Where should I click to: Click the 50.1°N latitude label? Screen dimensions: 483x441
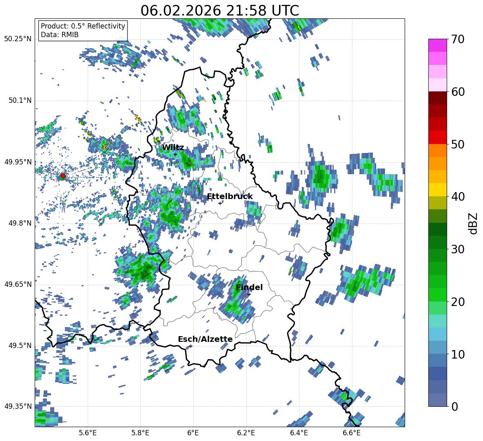pos(20,100)
